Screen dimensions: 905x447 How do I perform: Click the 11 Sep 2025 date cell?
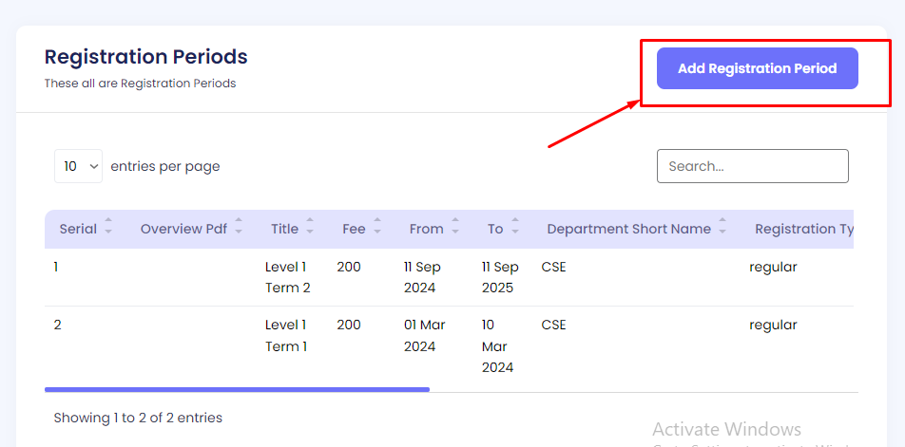(500, 277)
